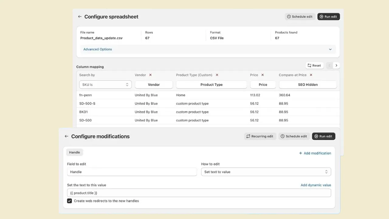Click Add dynamic value link
Viewport: 389px width, 219px height.
316,185
